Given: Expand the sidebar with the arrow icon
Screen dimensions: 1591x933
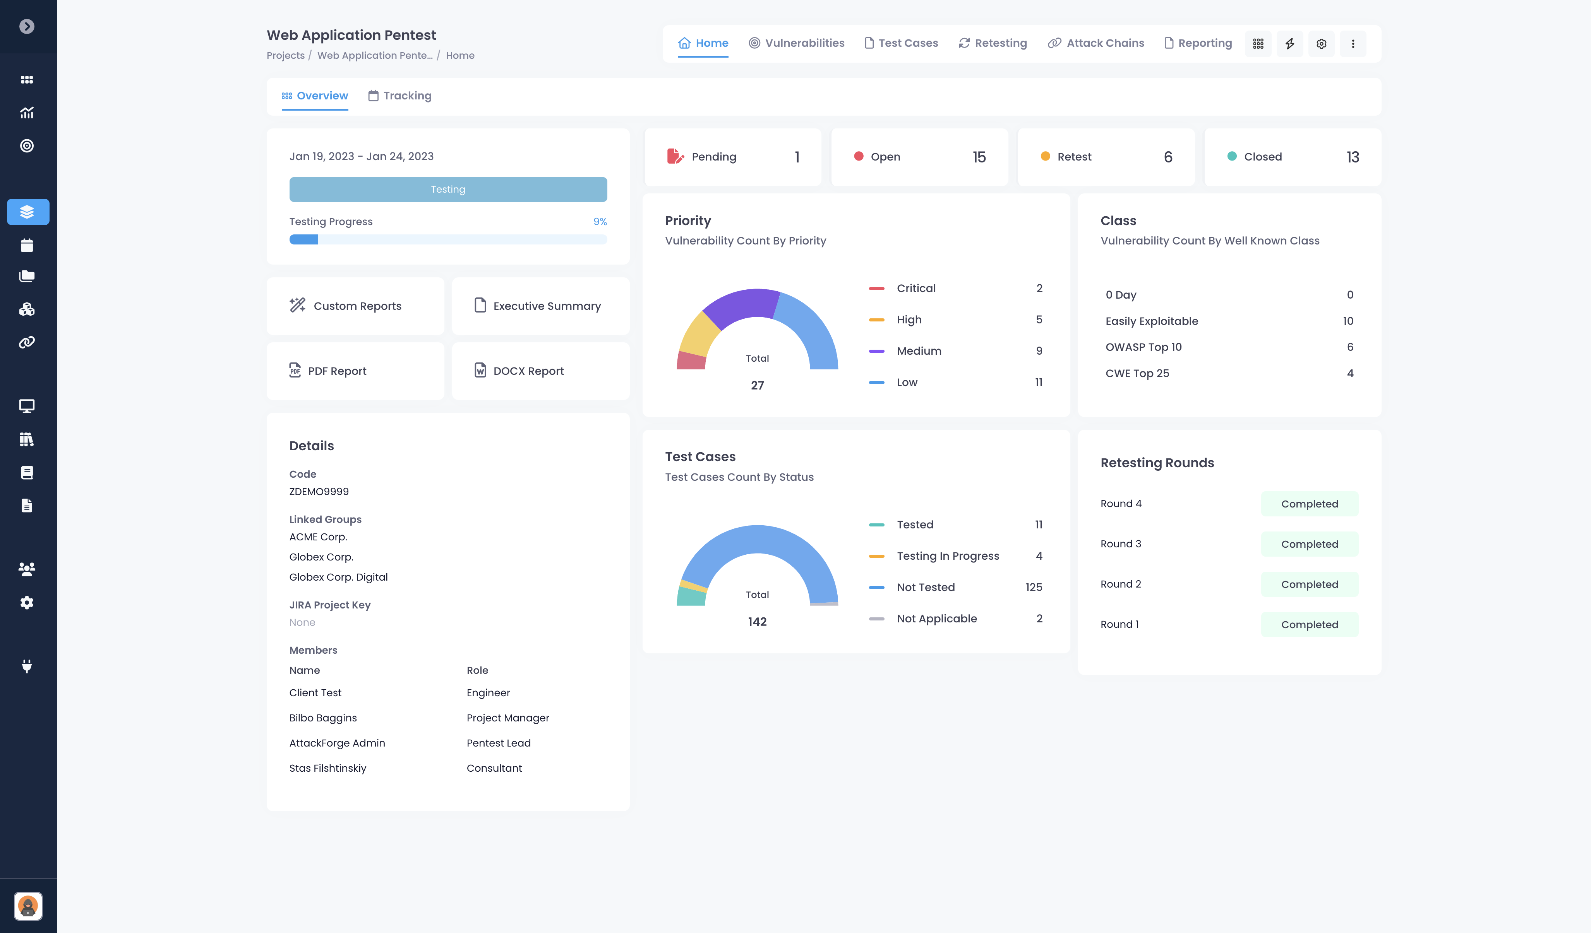Looking at the screenshot, I should [x=26, y=26].
